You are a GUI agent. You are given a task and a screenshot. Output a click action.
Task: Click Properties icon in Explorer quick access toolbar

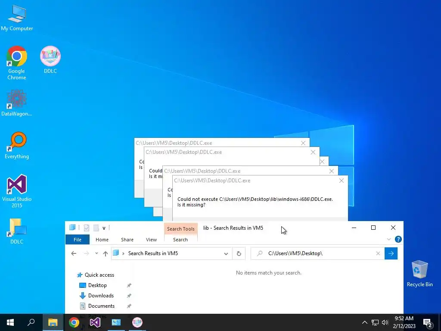click(x=86, y=228)
